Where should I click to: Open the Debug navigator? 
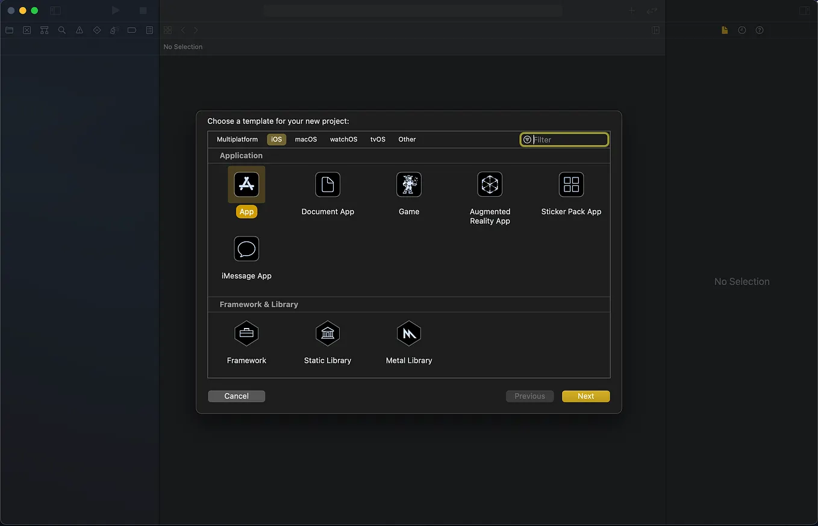tap(114, 30)
